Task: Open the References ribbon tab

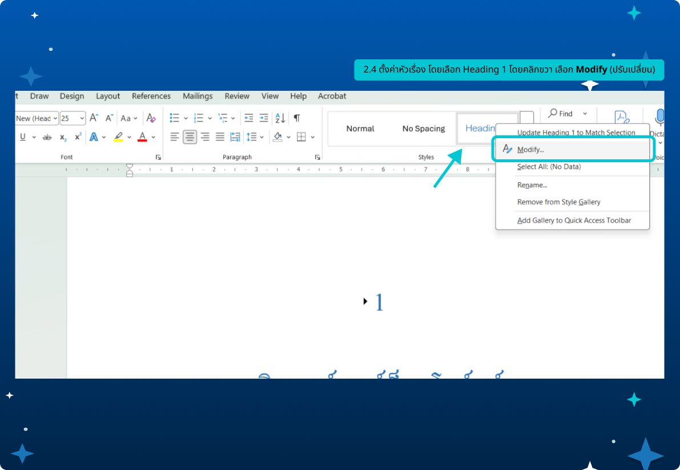Action: [x=151, y=96]
